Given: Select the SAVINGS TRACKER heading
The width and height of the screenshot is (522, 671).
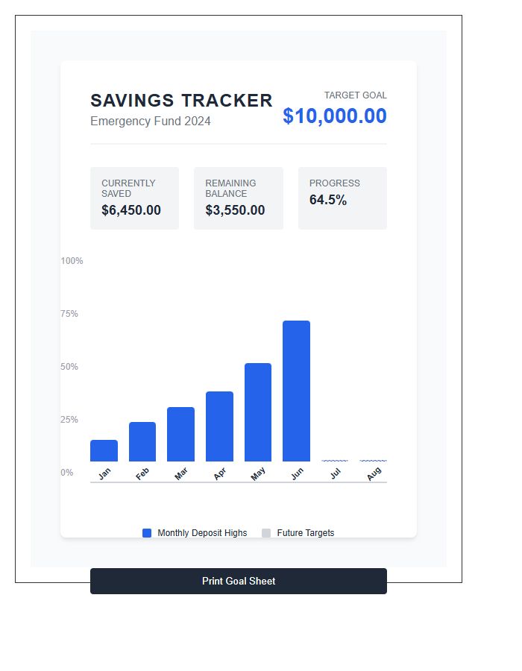Looking at the screenshot, I should (181, 101).
